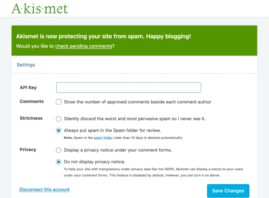The width and height of the screenshot is (269, 198).
Task: Click the 'Show the number of approved comments' label text
Action: 138,102
